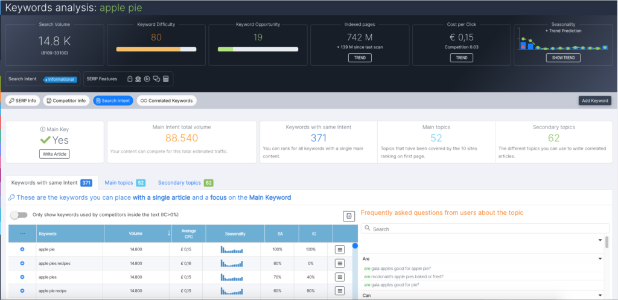Click the video play SERP feature icon
This screenshot has height=300, width=618.
click(x=147, y=79)
